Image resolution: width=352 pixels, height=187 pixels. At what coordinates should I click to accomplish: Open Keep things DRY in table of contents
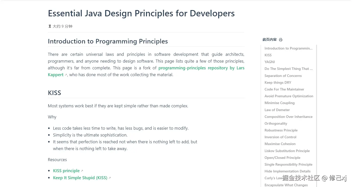[278, 82]
